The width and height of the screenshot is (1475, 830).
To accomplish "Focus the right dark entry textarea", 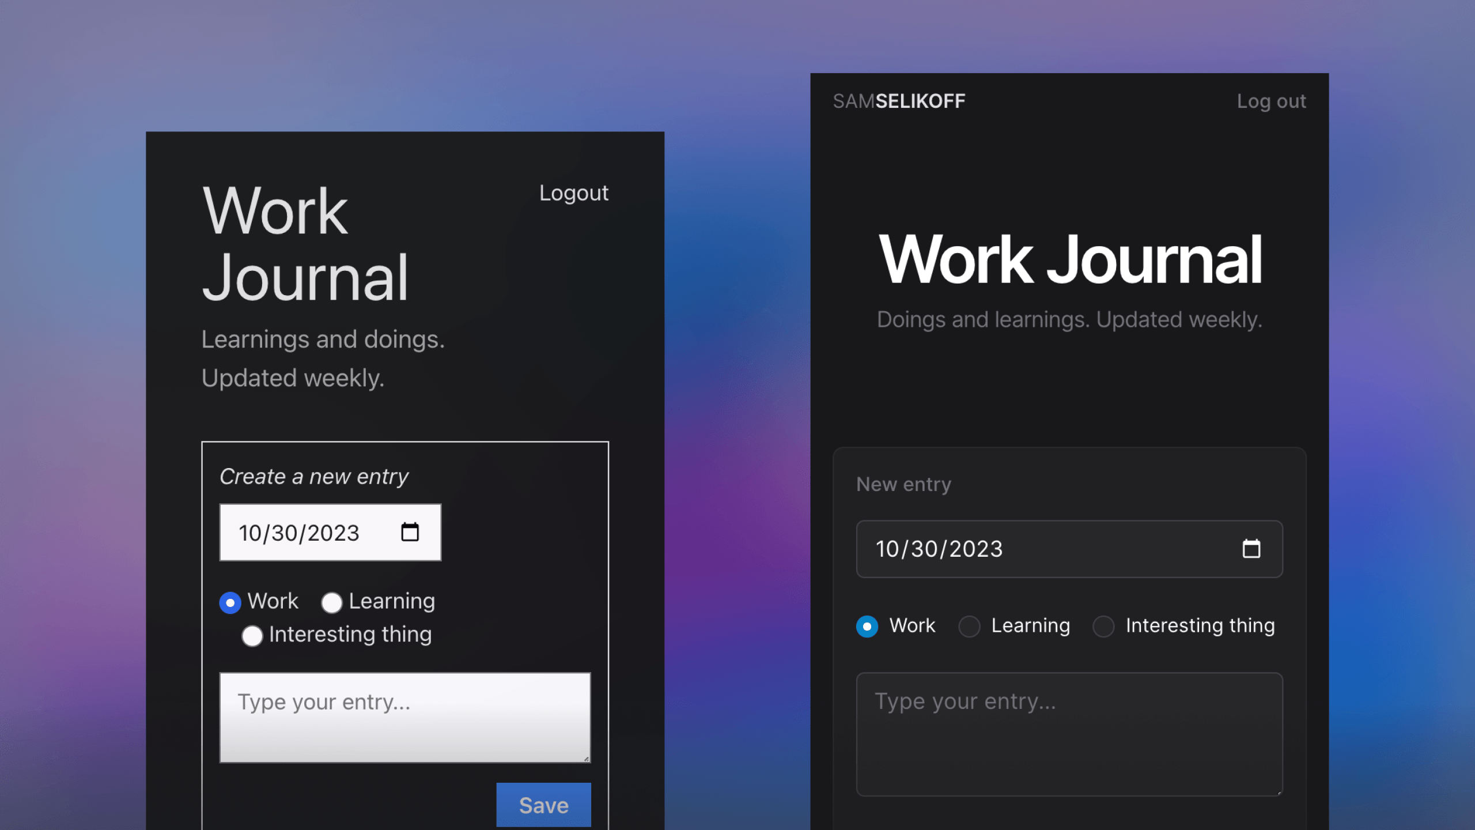I will [x=1069, y=735].
